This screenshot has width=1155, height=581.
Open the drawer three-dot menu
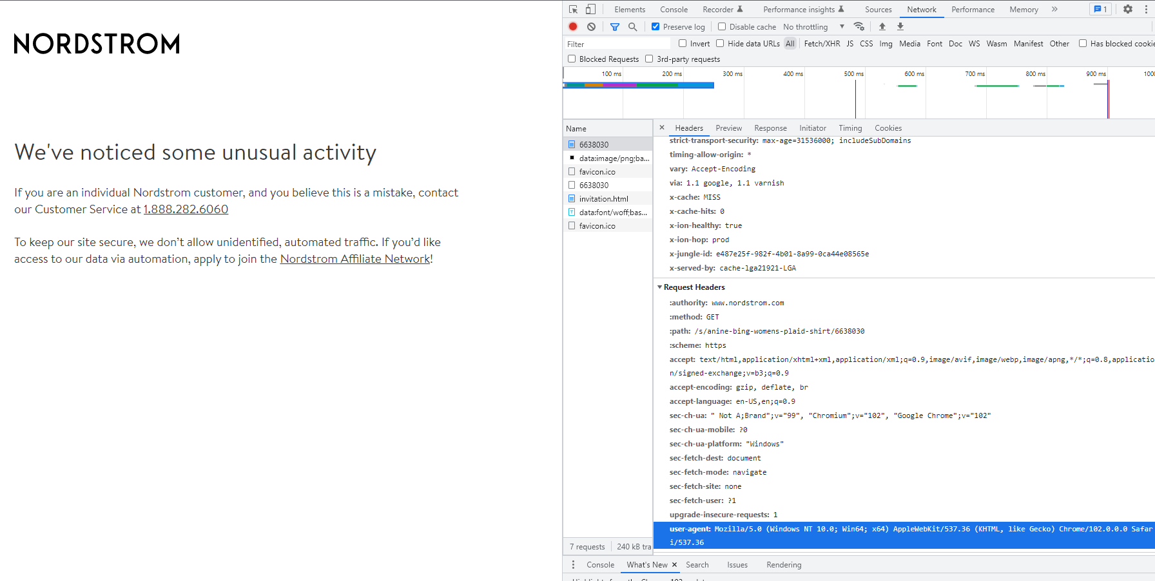point(573,565)
